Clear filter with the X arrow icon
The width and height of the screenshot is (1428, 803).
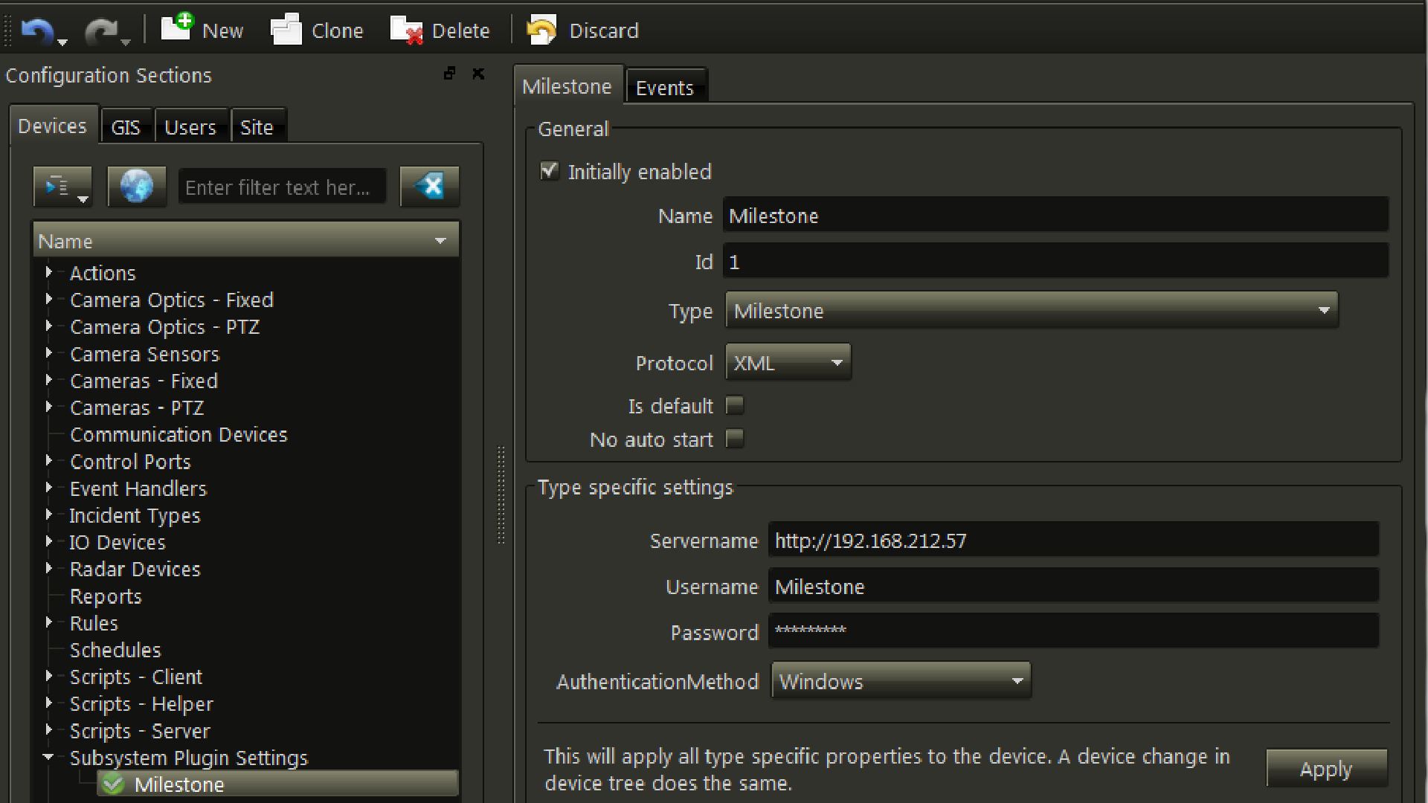tap(429, 186)
